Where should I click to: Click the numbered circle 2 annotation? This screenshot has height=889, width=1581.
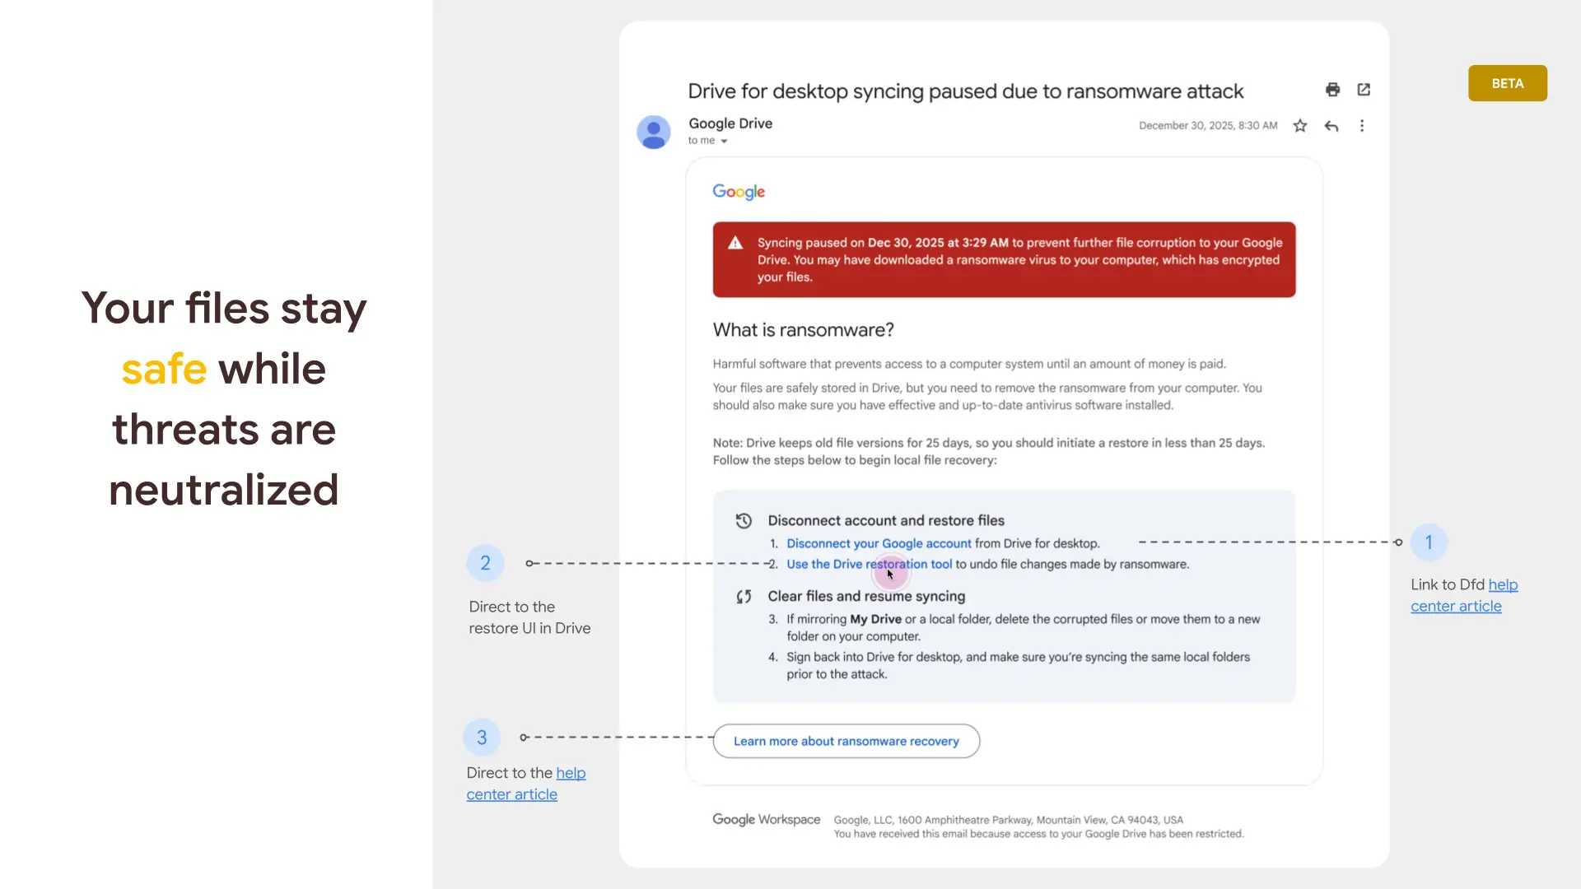[x=485, y=563]
